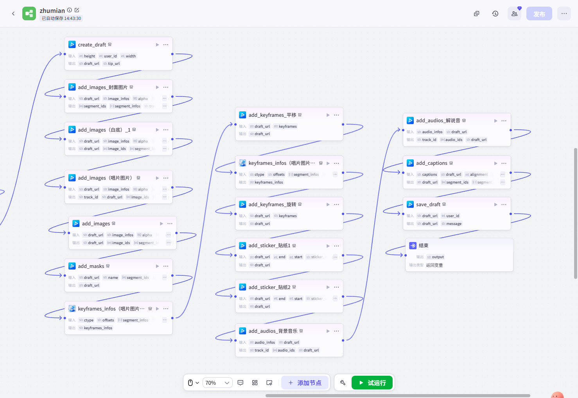Click the 结束 end node icon

pos(413,245)
